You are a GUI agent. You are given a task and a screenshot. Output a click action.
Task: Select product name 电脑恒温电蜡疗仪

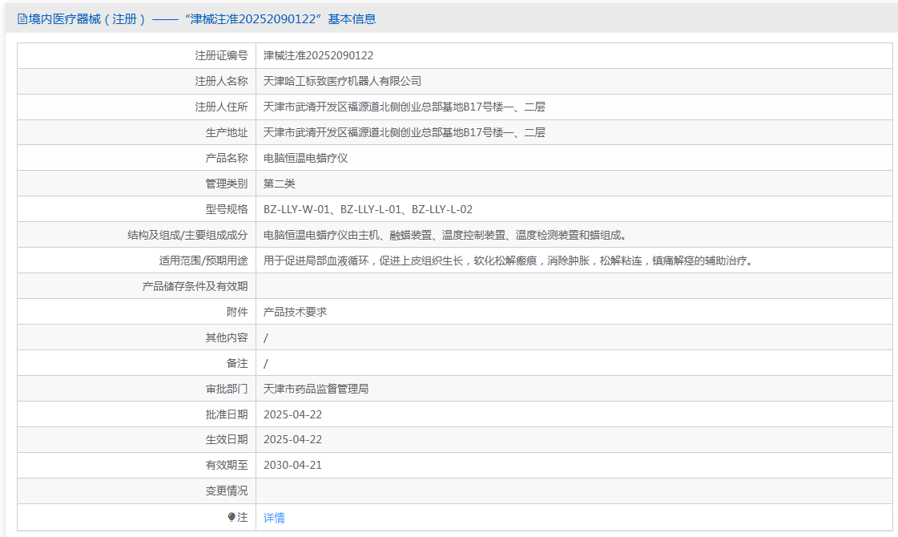305,158
